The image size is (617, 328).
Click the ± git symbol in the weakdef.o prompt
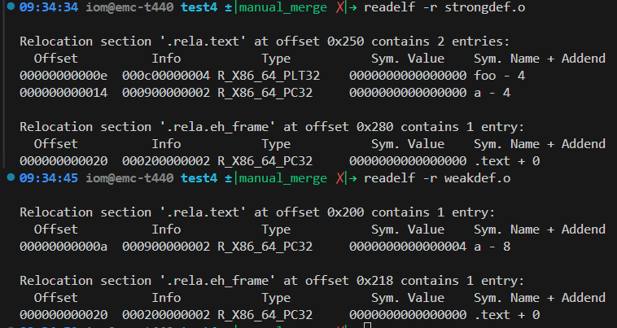230,176
